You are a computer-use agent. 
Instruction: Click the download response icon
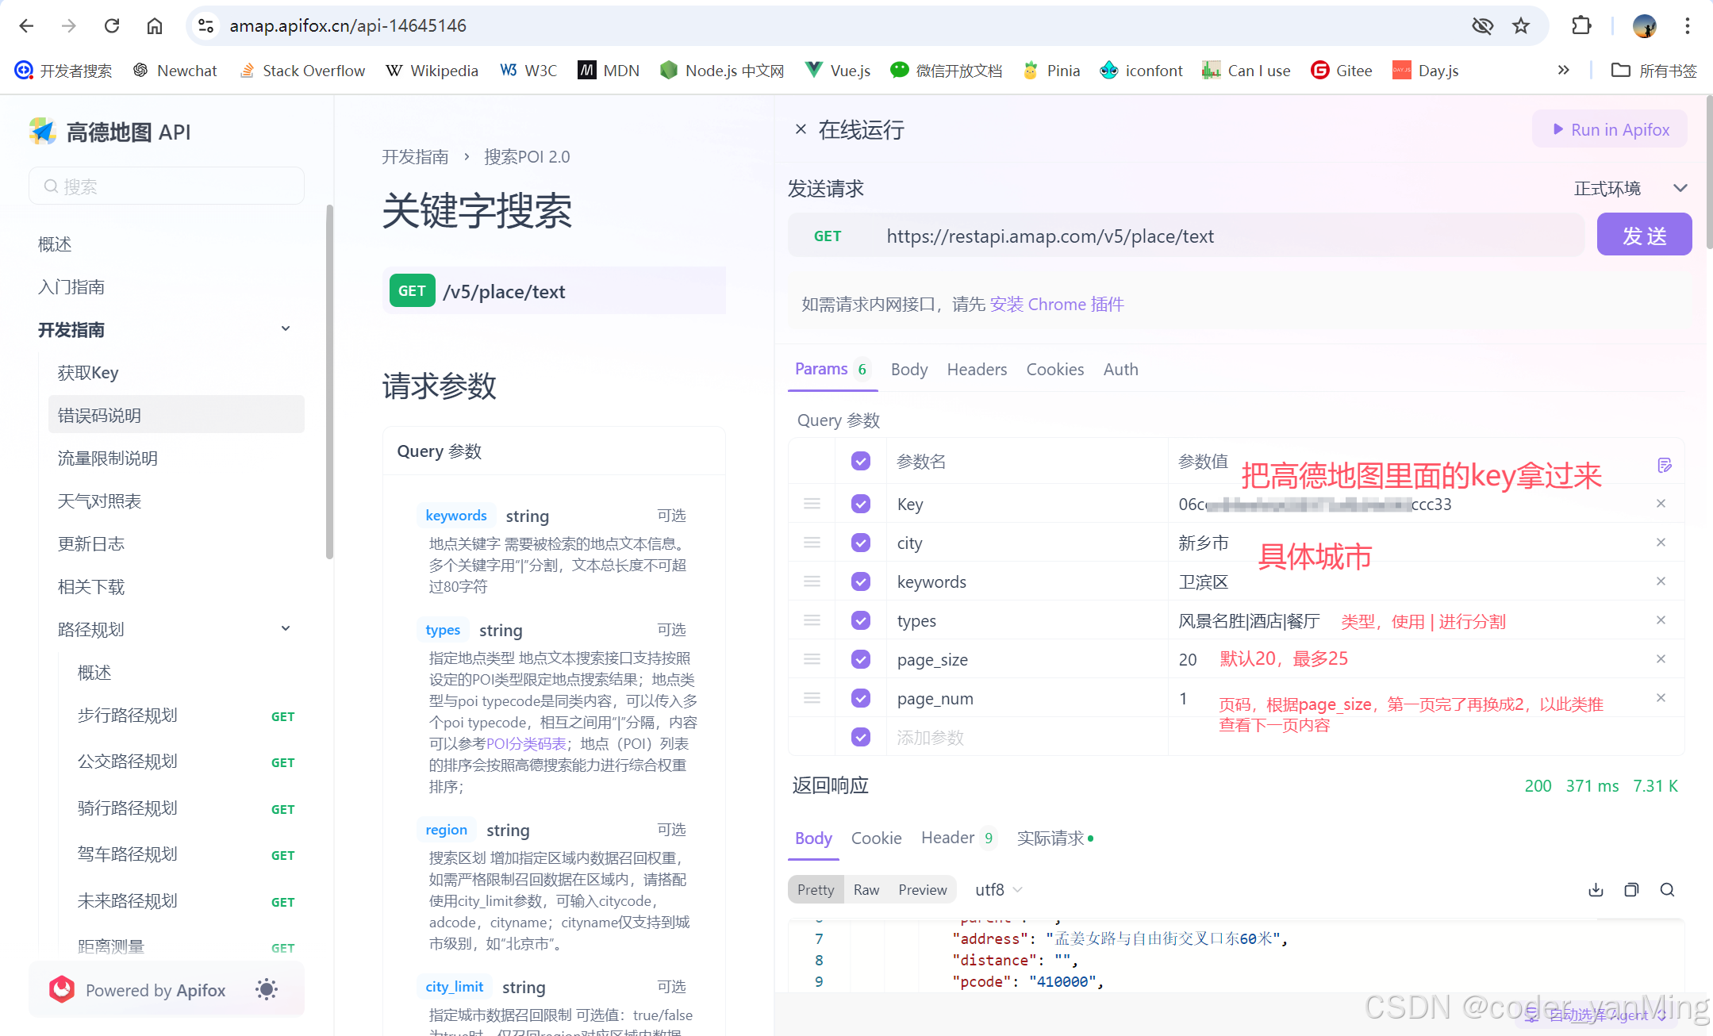tap(1596, 889)
